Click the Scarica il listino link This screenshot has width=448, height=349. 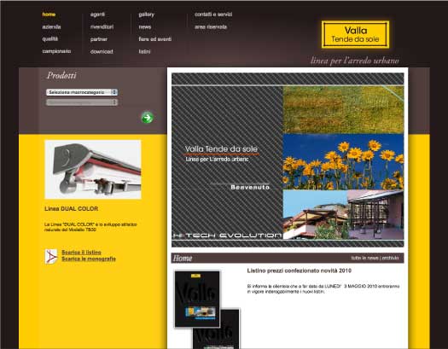click(81, 253)
